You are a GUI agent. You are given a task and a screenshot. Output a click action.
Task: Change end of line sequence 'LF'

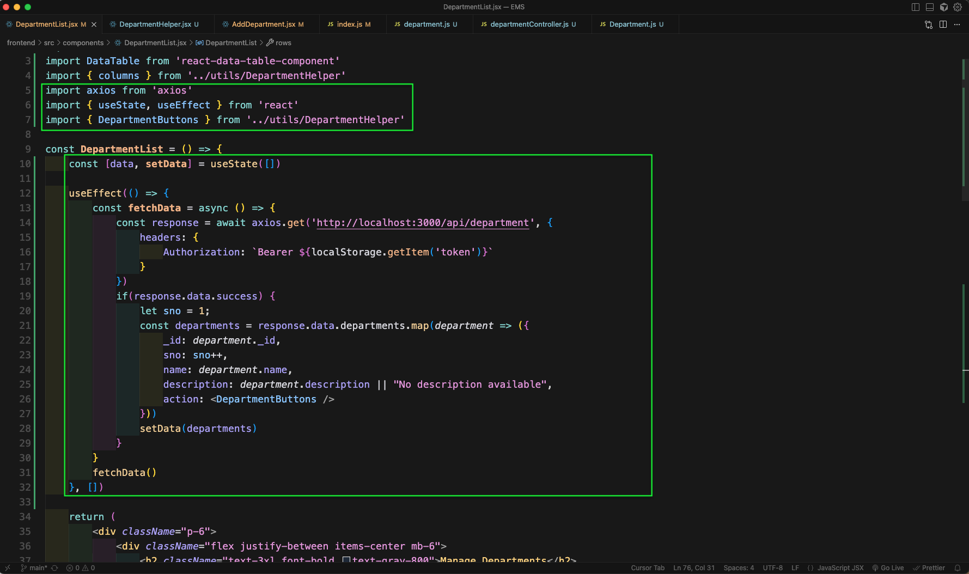(795, 568)
